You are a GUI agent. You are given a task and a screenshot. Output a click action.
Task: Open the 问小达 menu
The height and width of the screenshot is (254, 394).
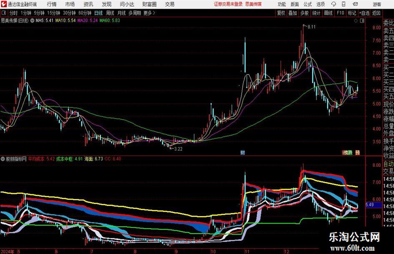127,4
